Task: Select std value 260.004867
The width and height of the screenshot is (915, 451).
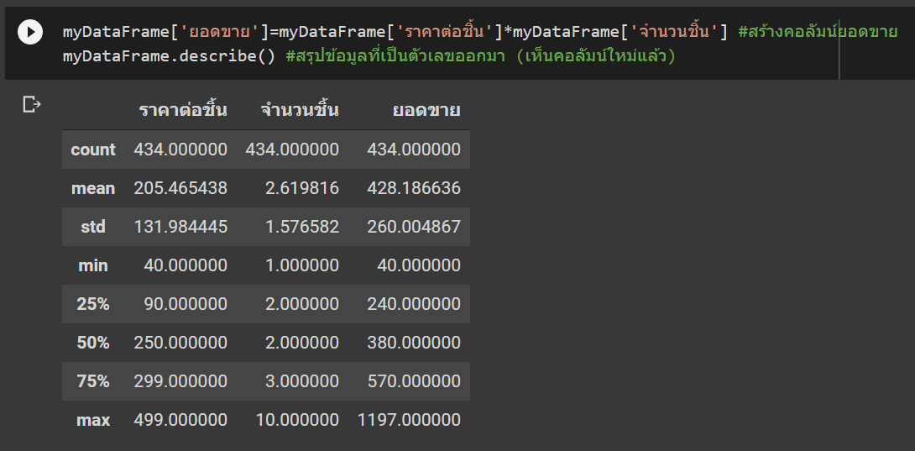Action: (x=414, y=227)
